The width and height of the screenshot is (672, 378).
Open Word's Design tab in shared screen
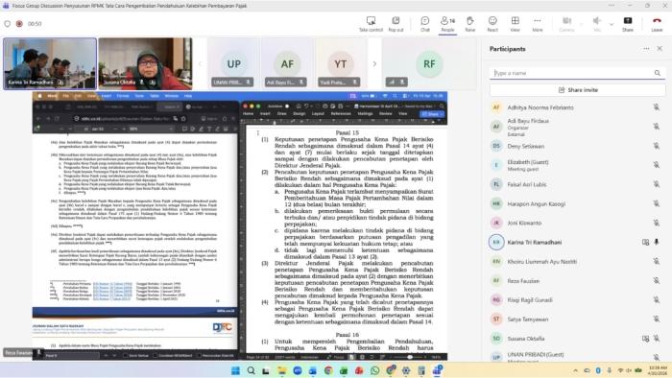click(299, 114)
